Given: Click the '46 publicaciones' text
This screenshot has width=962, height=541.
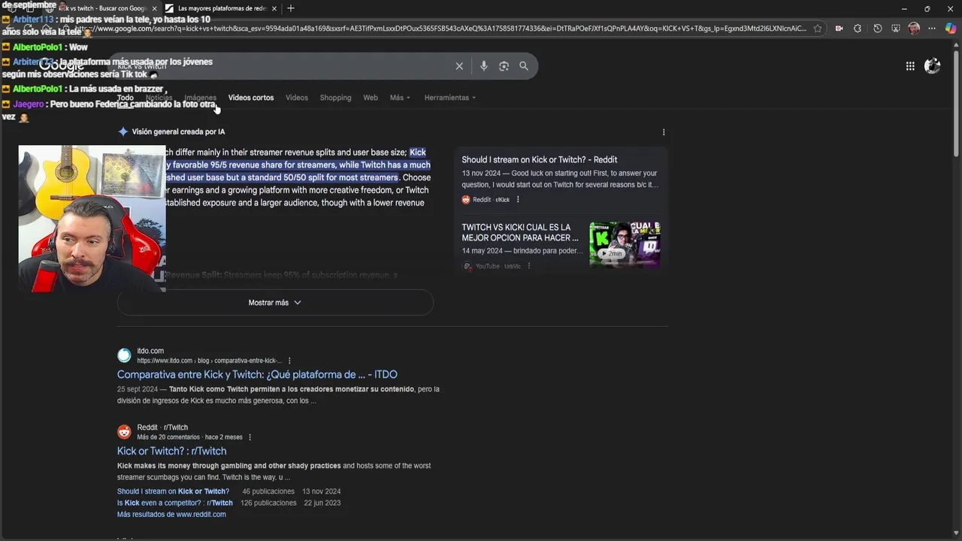Looking at the screenshot, I should pos(268,491).
